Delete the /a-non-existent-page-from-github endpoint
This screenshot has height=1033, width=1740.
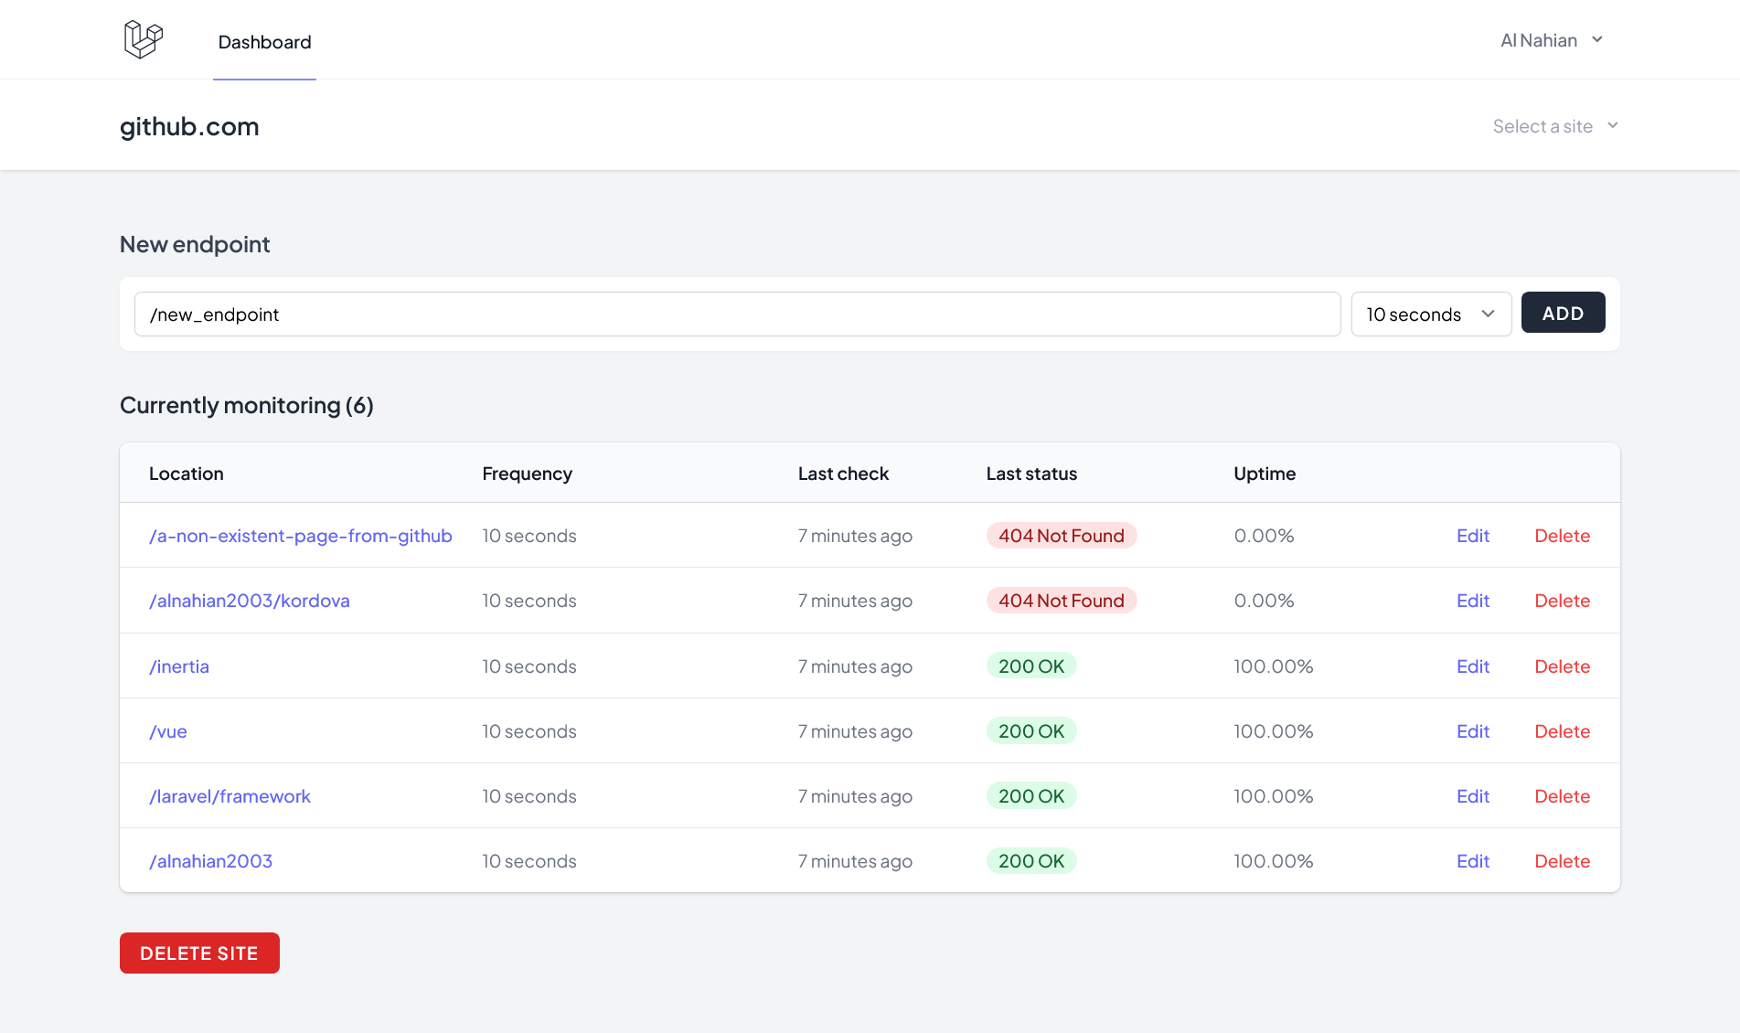(1562, 536)
